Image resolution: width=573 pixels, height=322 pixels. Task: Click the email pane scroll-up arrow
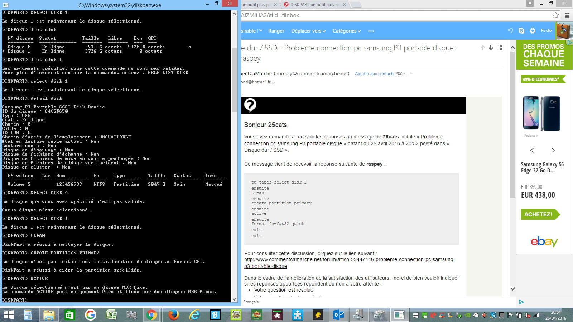tap(512, 47)
